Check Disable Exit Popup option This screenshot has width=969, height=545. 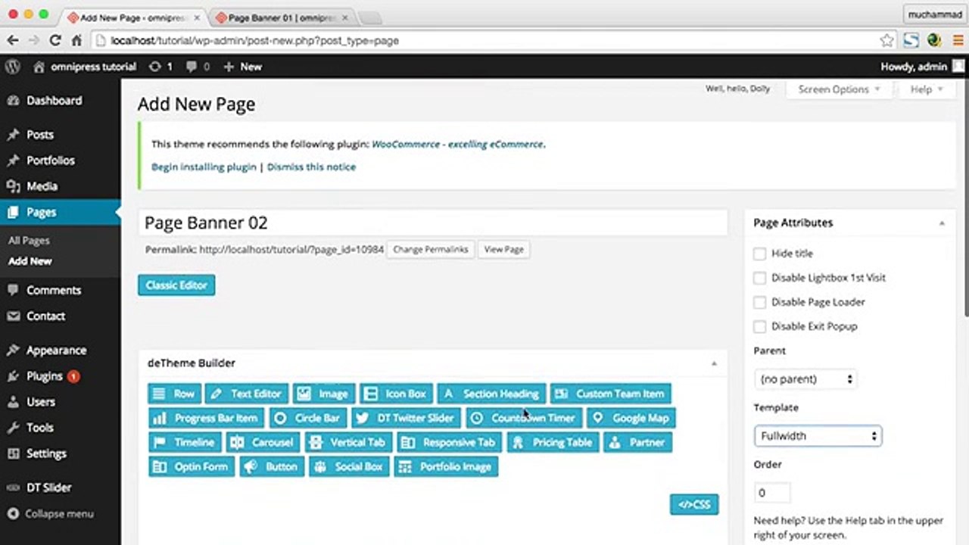(x=759, y=326)
